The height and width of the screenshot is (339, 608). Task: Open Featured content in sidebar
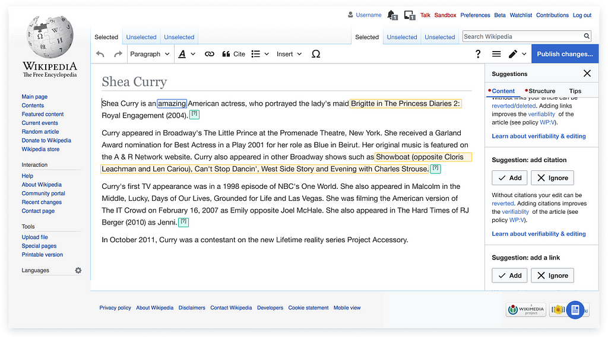[43, 114]
